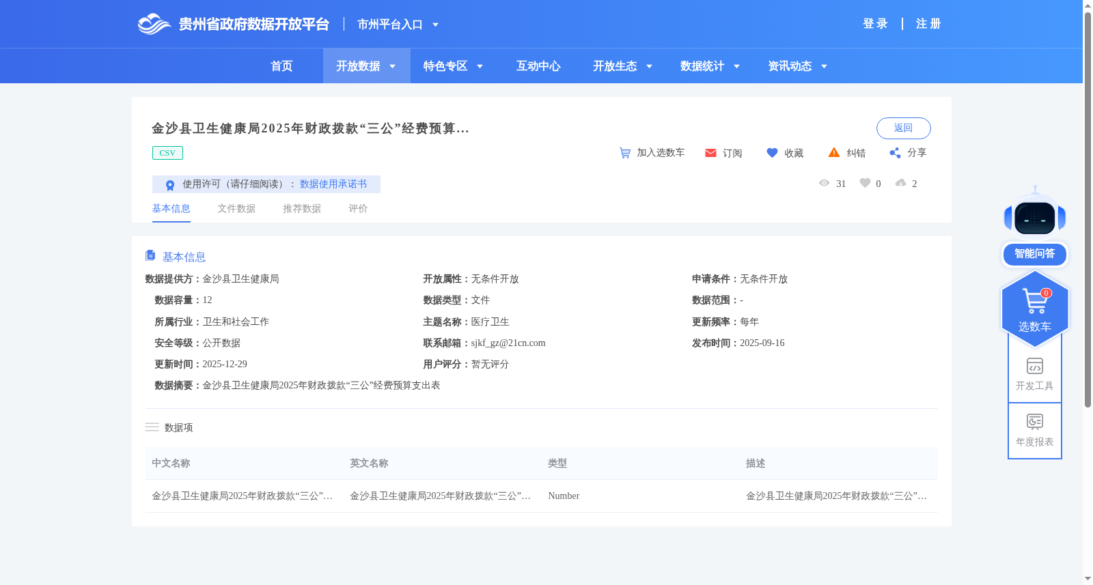
Task: Click the 用户评分 value 暂无评分
Action: click(490, 365)
